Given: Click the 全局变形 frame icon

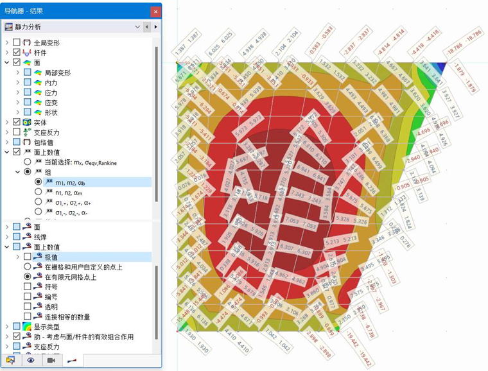Looking at the screenshot, I should (x=27, y=42).
